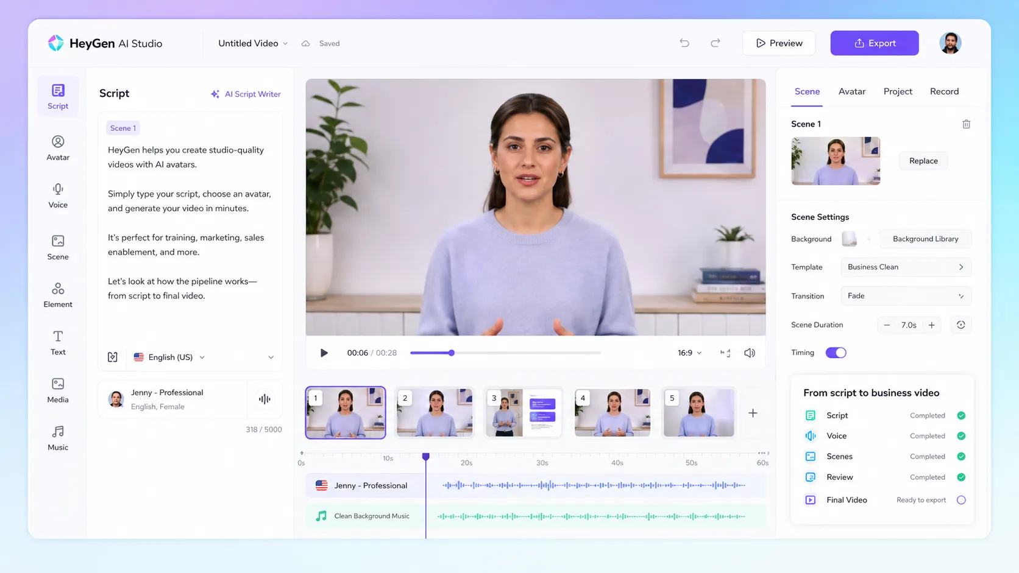
Task: Click the Scene 1 tag in script
Action: tap(123, 128)
